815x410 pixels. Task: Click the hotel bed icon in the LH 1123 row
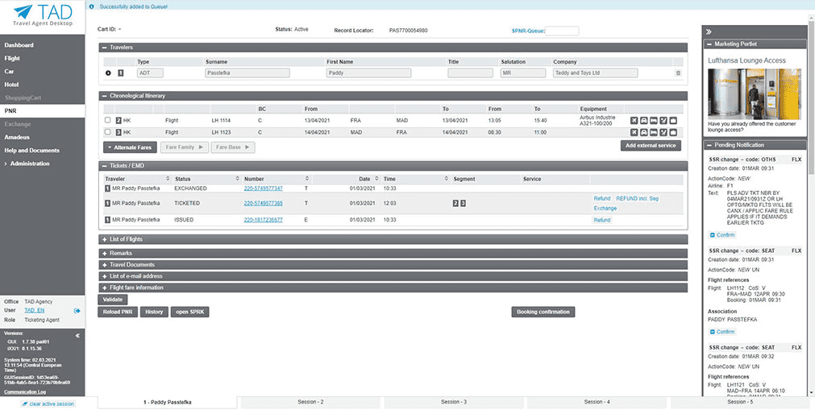point(654,132)
